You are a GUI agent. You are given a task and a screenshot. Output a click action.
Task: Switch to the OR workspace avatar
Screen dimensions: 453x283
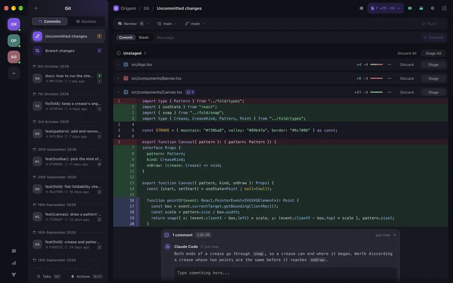pos(14,24)
